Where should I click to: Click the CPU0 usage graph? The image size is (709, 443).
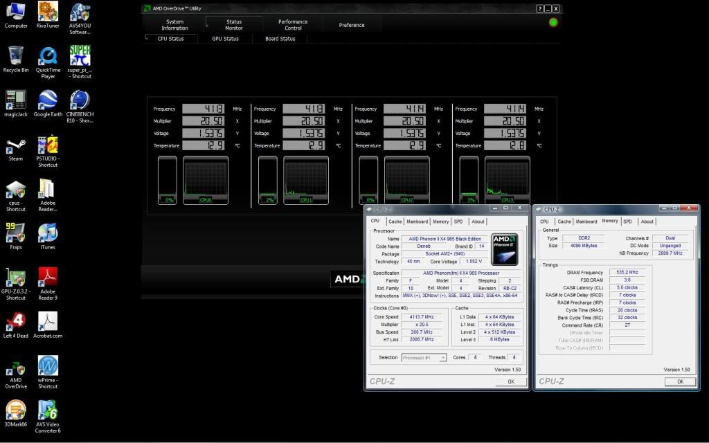click(206, 181)
